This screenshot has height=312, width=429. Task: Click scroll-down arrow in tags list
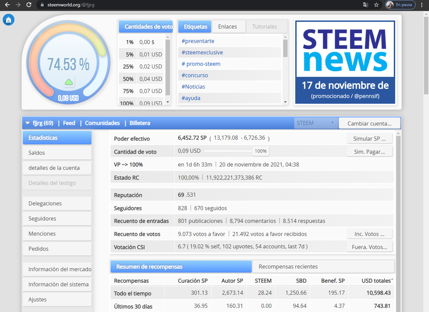tap(285, 102)
